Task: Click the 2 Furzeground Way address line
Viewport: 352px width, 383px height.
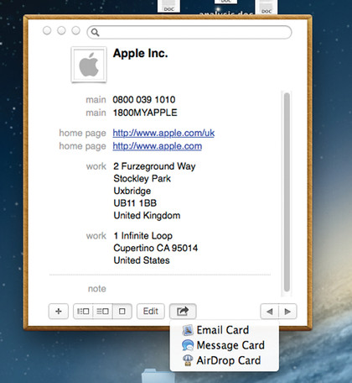Action: (154, 166)
